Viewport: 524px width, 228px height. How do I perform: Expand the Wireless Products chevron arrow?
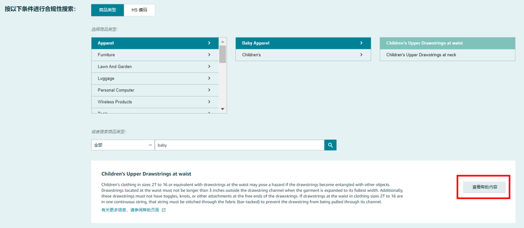(x=209, y=102)
